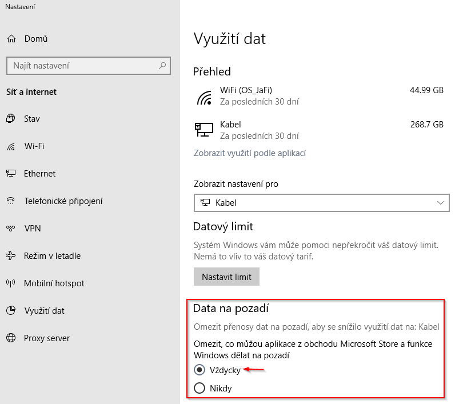Open Wi-Fi settings via its signal icon
Image resolution: width=463 pixels, height=404 pixels.
tap(11, 146)
